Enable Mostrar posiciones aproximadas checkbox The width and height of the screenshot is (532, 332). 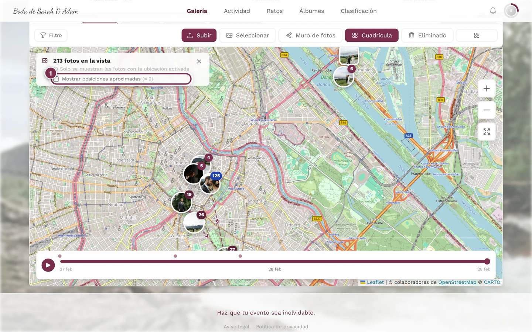pos(57,79)
